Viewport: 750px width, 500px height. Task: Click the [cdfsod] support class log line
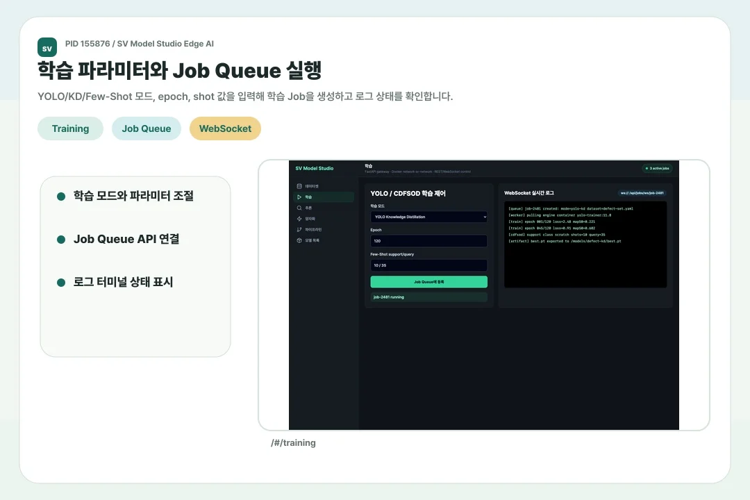click(557, 235)
